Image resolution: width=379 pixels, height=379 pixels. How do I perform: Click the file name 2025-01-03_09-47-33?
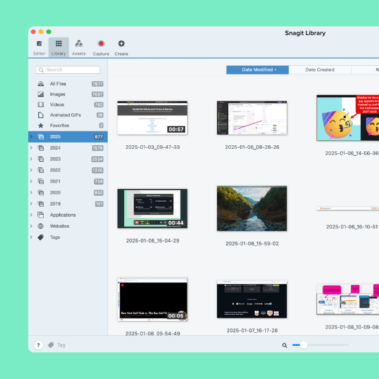pos(153,147)
